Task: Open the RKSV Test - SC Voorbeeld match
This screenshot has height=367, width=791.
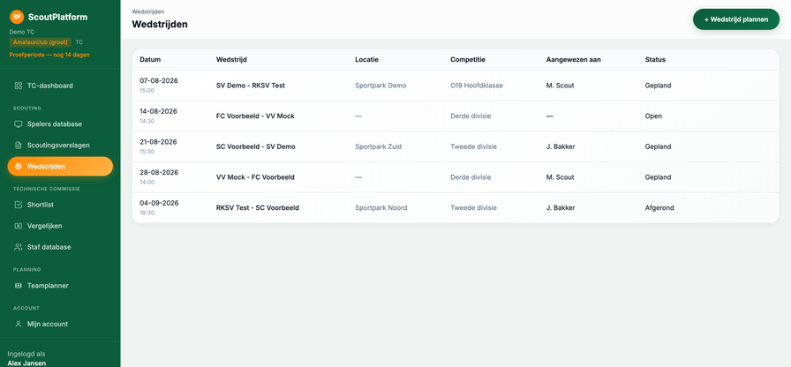Action: [x=257, y=207]
